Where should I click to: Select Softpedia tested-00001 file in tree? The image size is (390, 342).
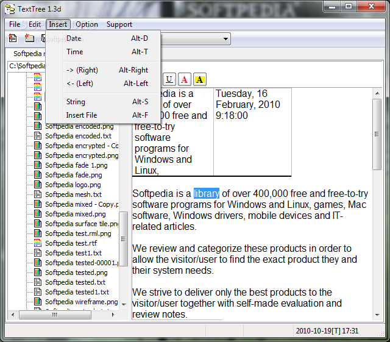click(x=82, y=263)
